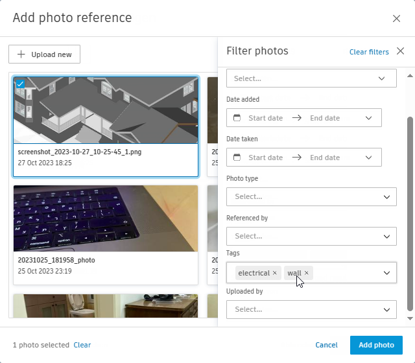Cancel the photo reference dialog
415x363 pixels.
(x=326, y=345)
